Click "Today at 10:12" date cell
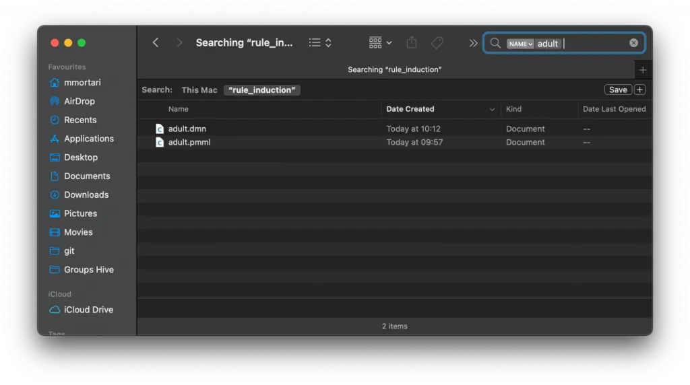 coord(413,129)
